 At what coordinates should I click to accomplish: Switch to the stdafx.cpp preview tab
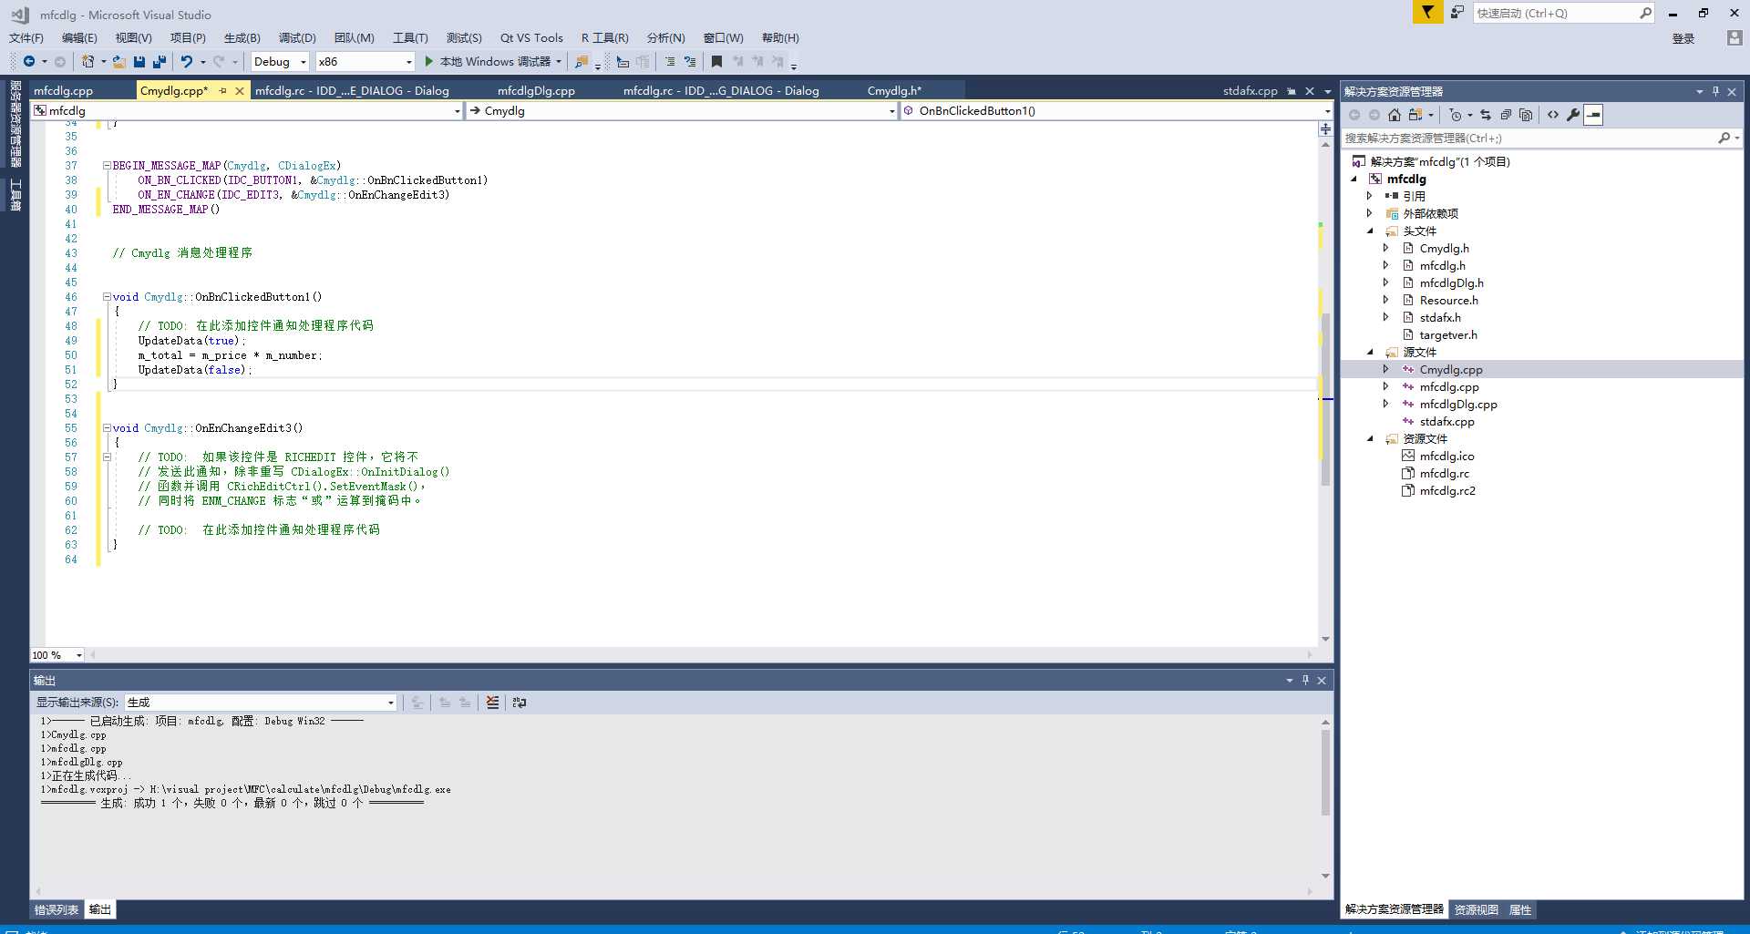pos(1250,90)
